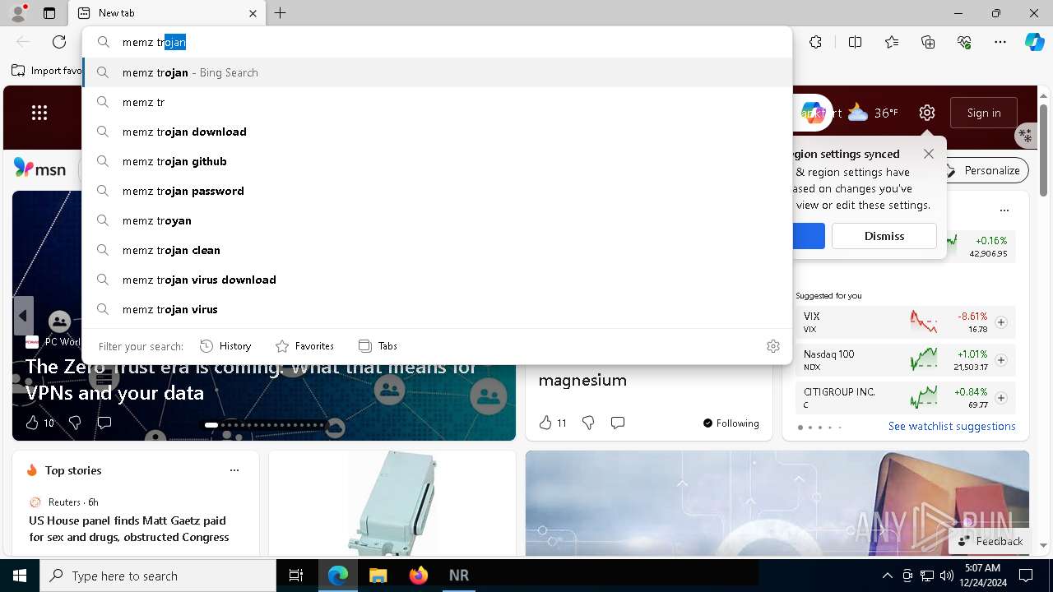Dismiss the region settings notification
Viewport: 1053px width, 592px height.
(x=884, y=236)
